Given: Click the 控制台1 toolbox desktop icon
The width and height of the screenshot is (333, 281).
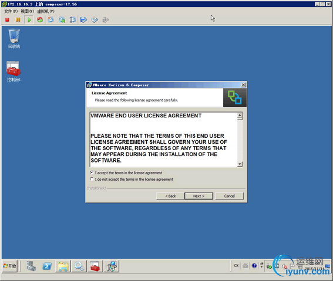Looking at the screenshot, I should coord(14,72).
